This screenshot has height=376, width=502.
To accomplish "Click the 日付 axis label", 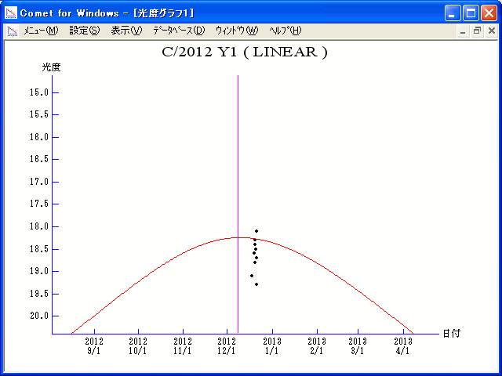I will (452, 334).
